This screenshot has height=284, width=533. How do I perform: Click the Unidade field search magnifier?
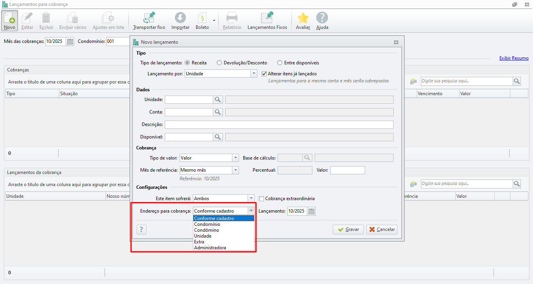click(218, 100)
